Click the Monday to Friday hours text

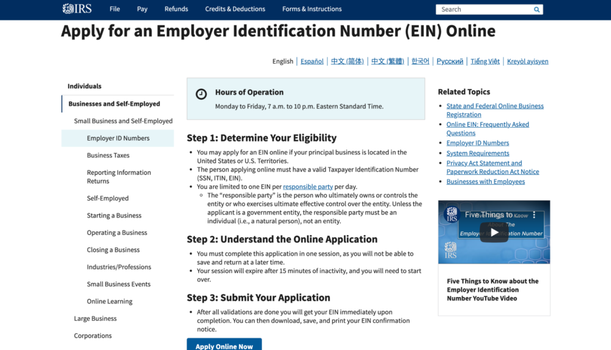click(300, 106)
